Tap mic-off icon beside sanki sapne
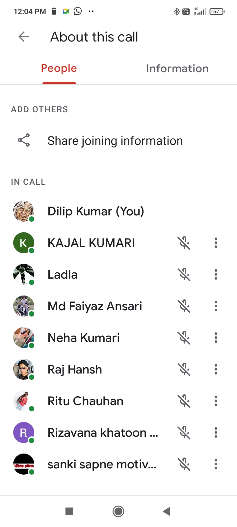Viewport: 237px width, 527px height. point(184,464)
